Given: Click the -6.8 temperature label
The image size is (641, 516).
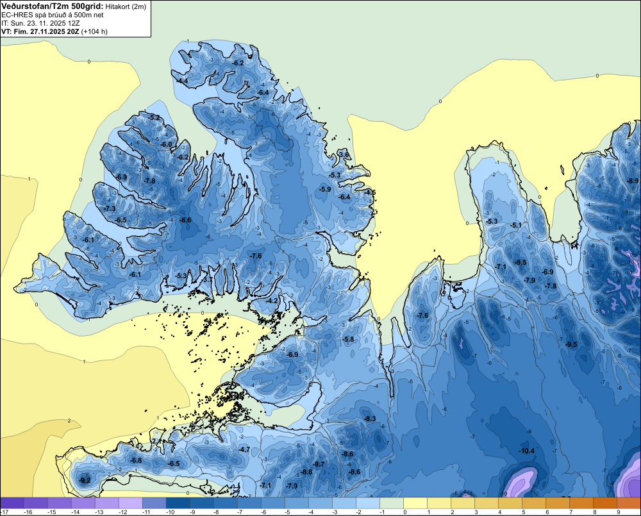Looking at the screenshot, I should coord(136,460).
